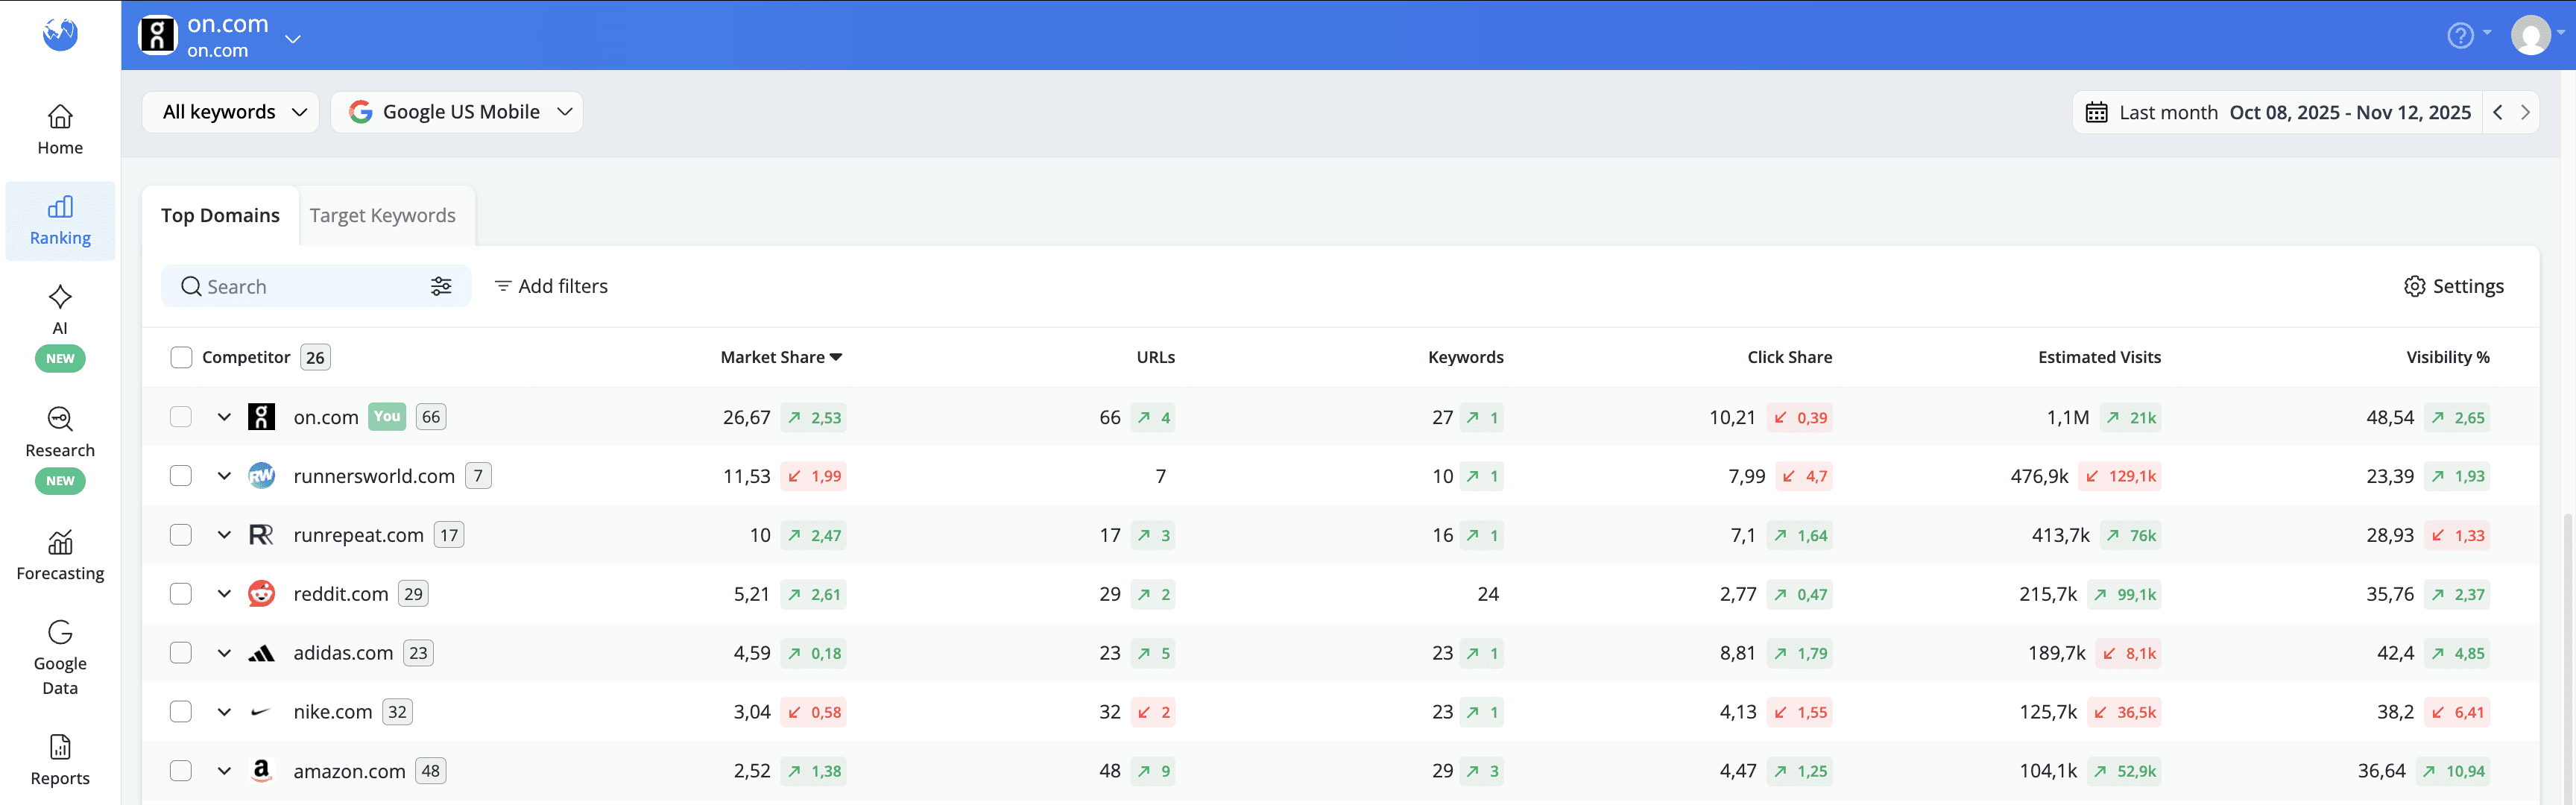
Task: Open user profile avatar menu
Action: [x=2530, y=35]
